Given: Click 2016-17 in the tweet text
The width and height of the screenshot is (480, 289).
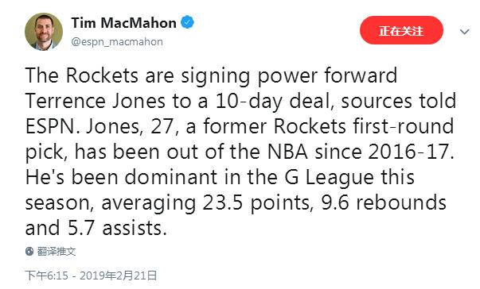Looking at the screenshot, I should click(408, 152).
